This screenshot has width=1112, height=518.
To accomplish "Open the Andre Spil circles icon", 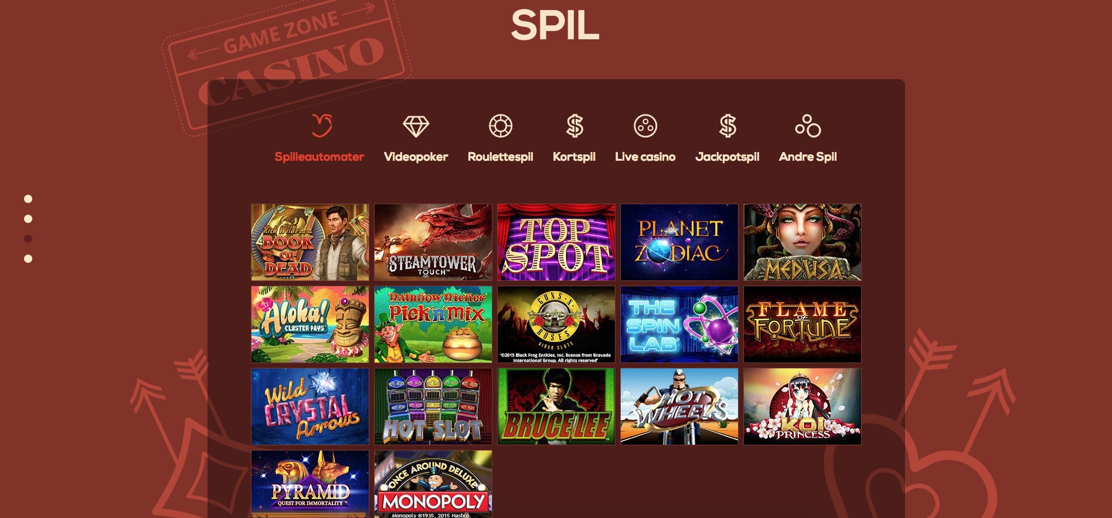I will tap(808, 126).
